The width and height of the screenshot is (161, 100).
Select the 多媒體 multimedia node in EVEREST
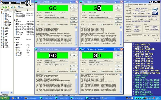point(5,33)
